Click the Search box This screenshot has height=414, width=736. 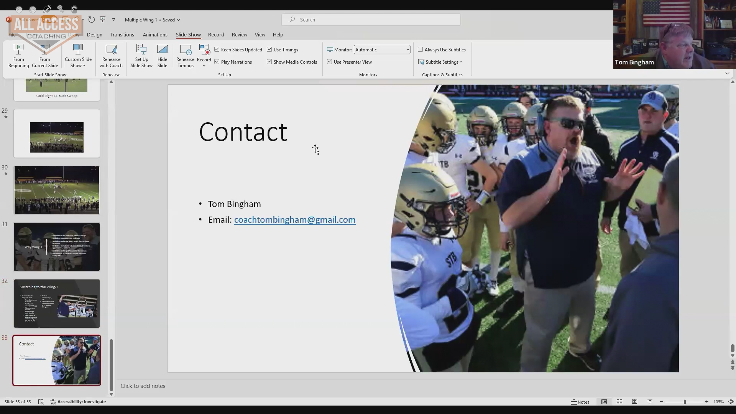[371, 20]
